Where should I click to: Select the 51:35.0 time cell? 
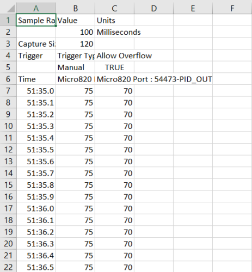tap(36, 91)
